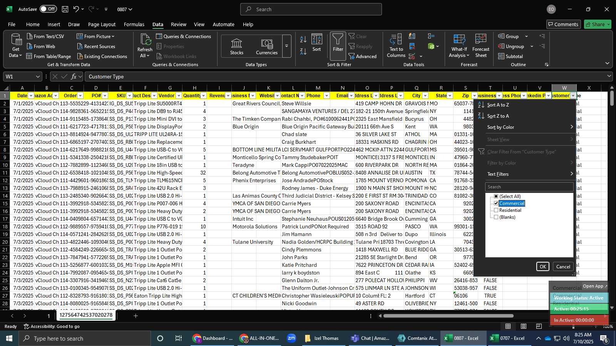Screen dimensions: 616x346
Task: Open the Comments pane
Action: pyautogui.click(x=563, y=24)
